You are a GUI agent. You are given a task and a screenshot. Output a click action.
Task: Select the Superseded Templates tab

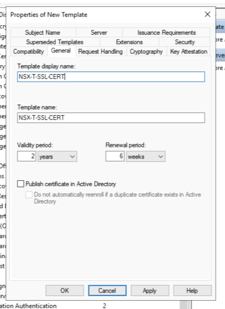pyautogui.click(x=55, y=42)
